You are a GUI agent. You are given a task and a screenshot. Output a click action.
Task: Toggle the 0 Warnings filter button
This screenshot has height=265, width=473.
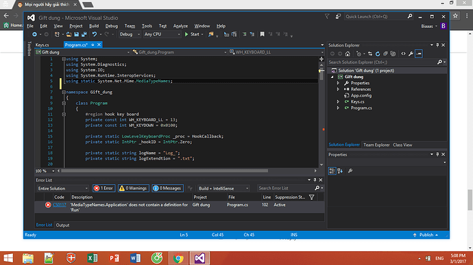134,188
